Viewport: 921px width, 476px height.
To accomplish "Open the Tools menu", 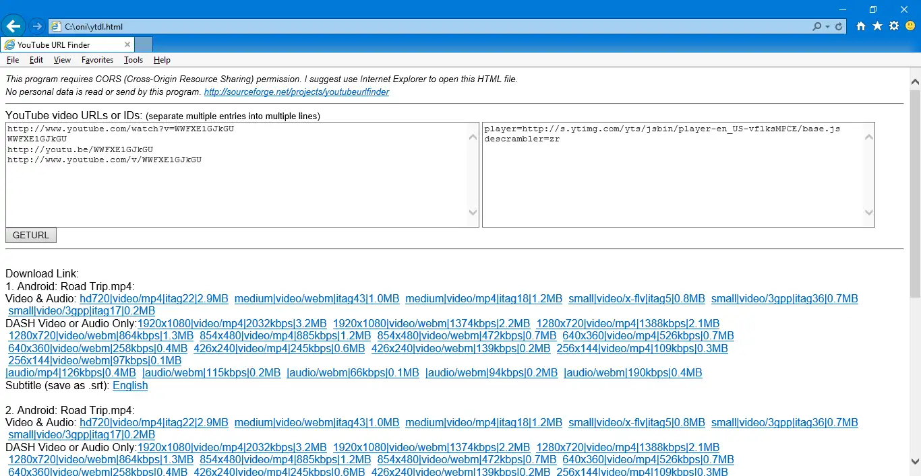I will (x=133, y=60).
